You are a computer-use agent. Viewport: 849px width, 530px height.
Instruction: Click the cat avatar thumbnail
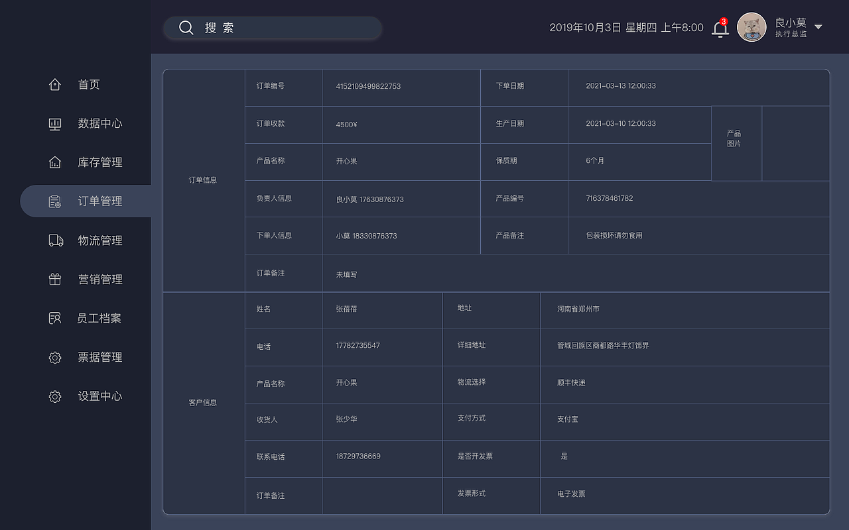click(x=751, y=27)
